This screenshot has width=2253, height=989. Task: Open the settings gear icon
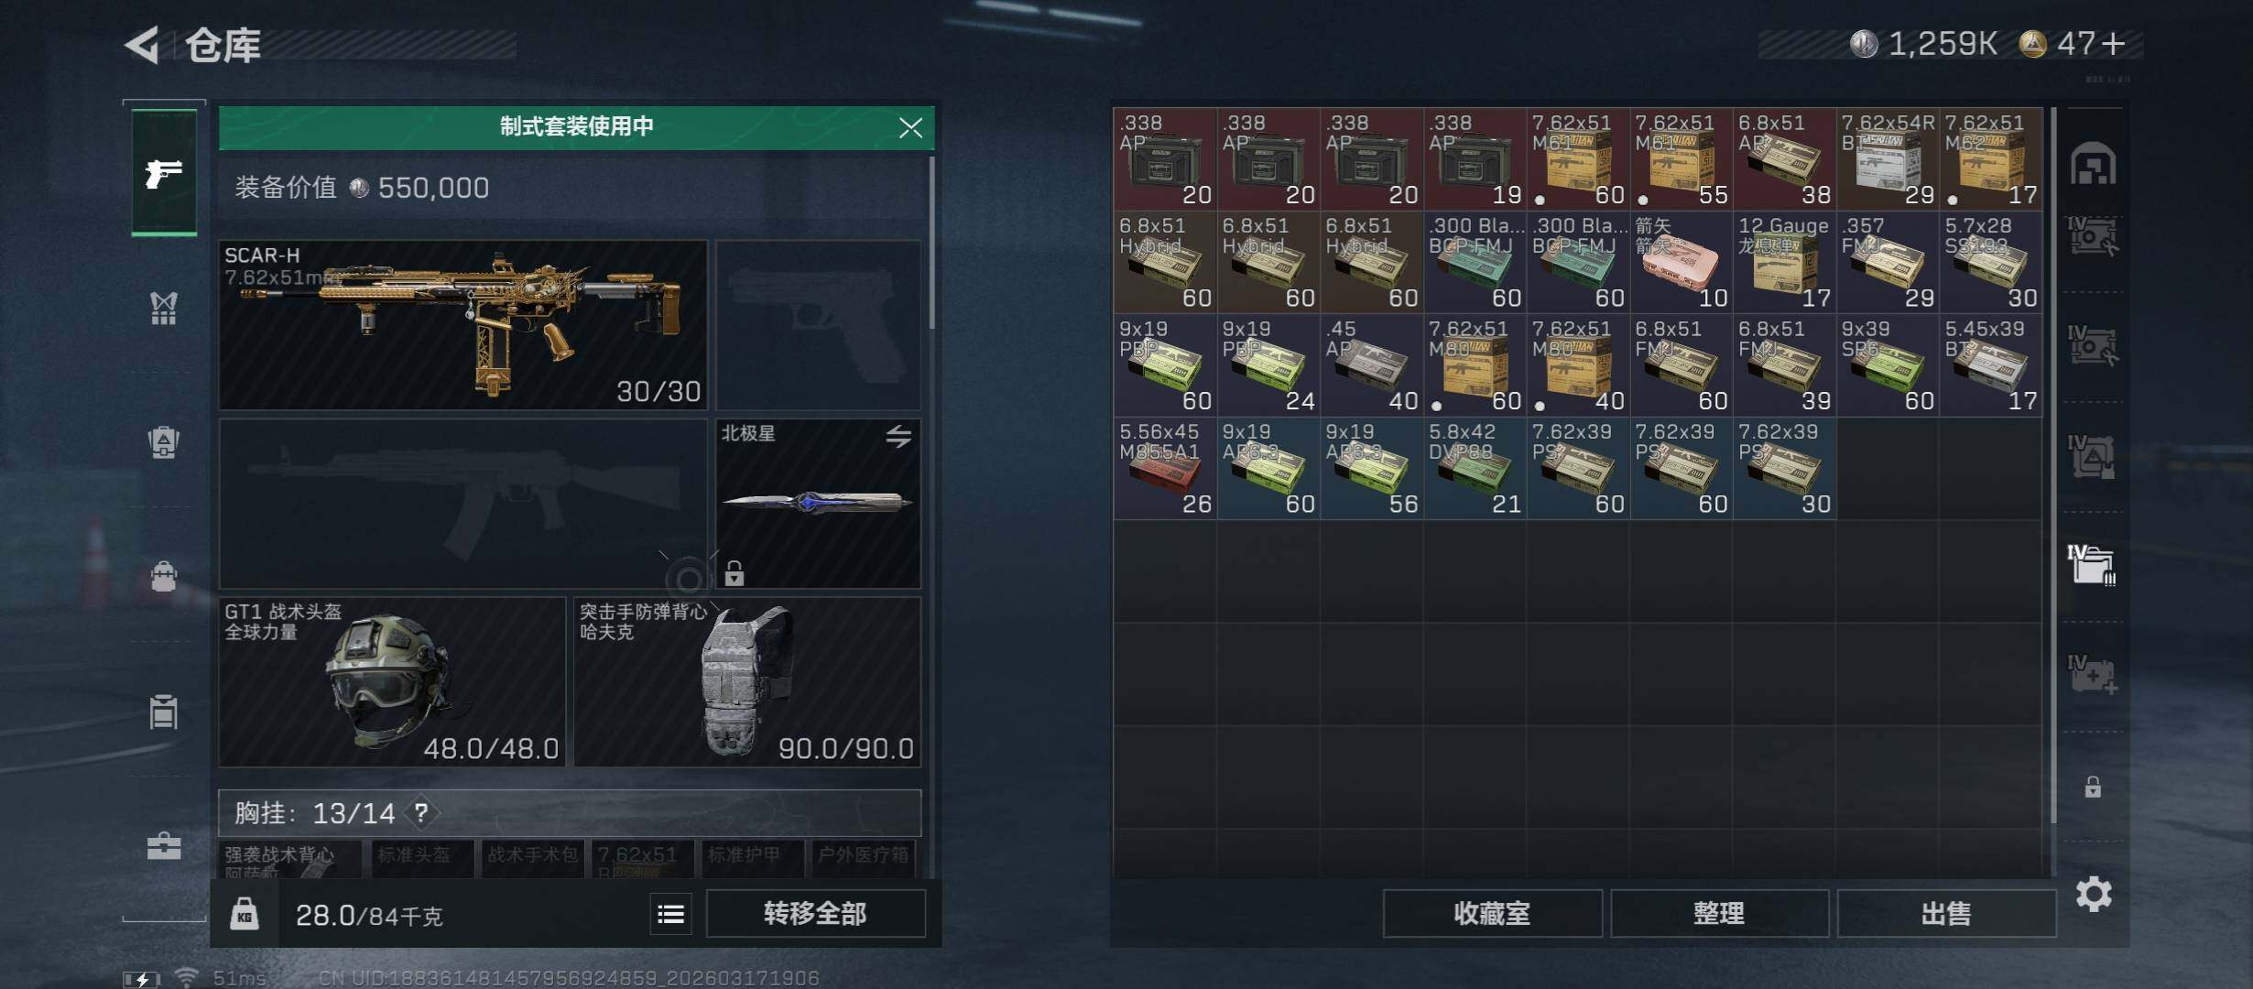click(x=2093, y=894)
